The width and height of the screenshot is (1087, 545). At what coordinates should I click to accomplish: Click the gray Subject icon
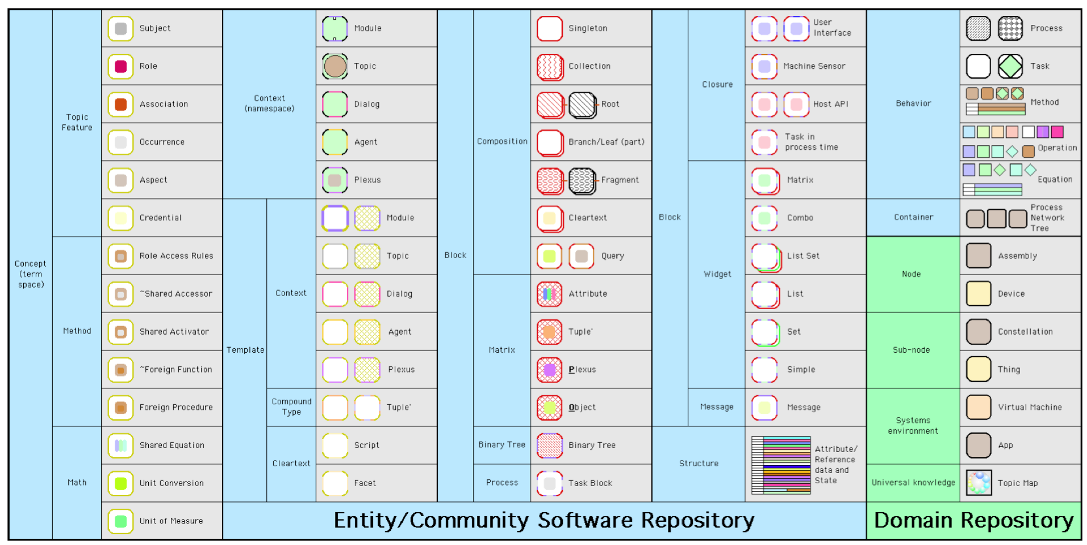pos(120,28)
